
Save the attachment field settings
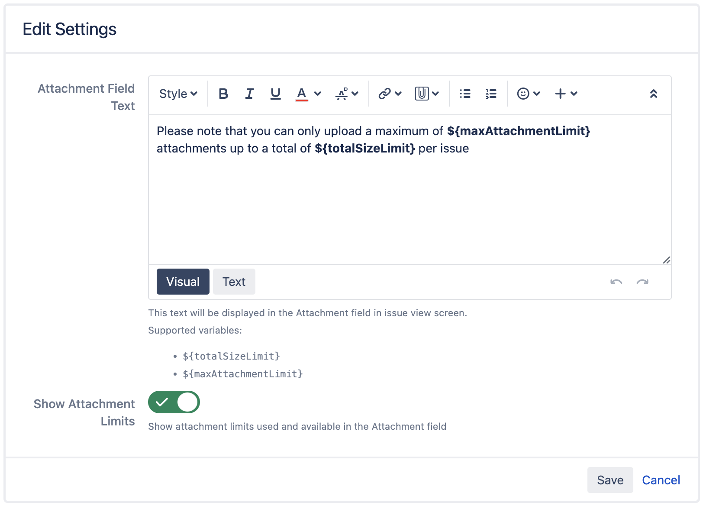(610, 480)
